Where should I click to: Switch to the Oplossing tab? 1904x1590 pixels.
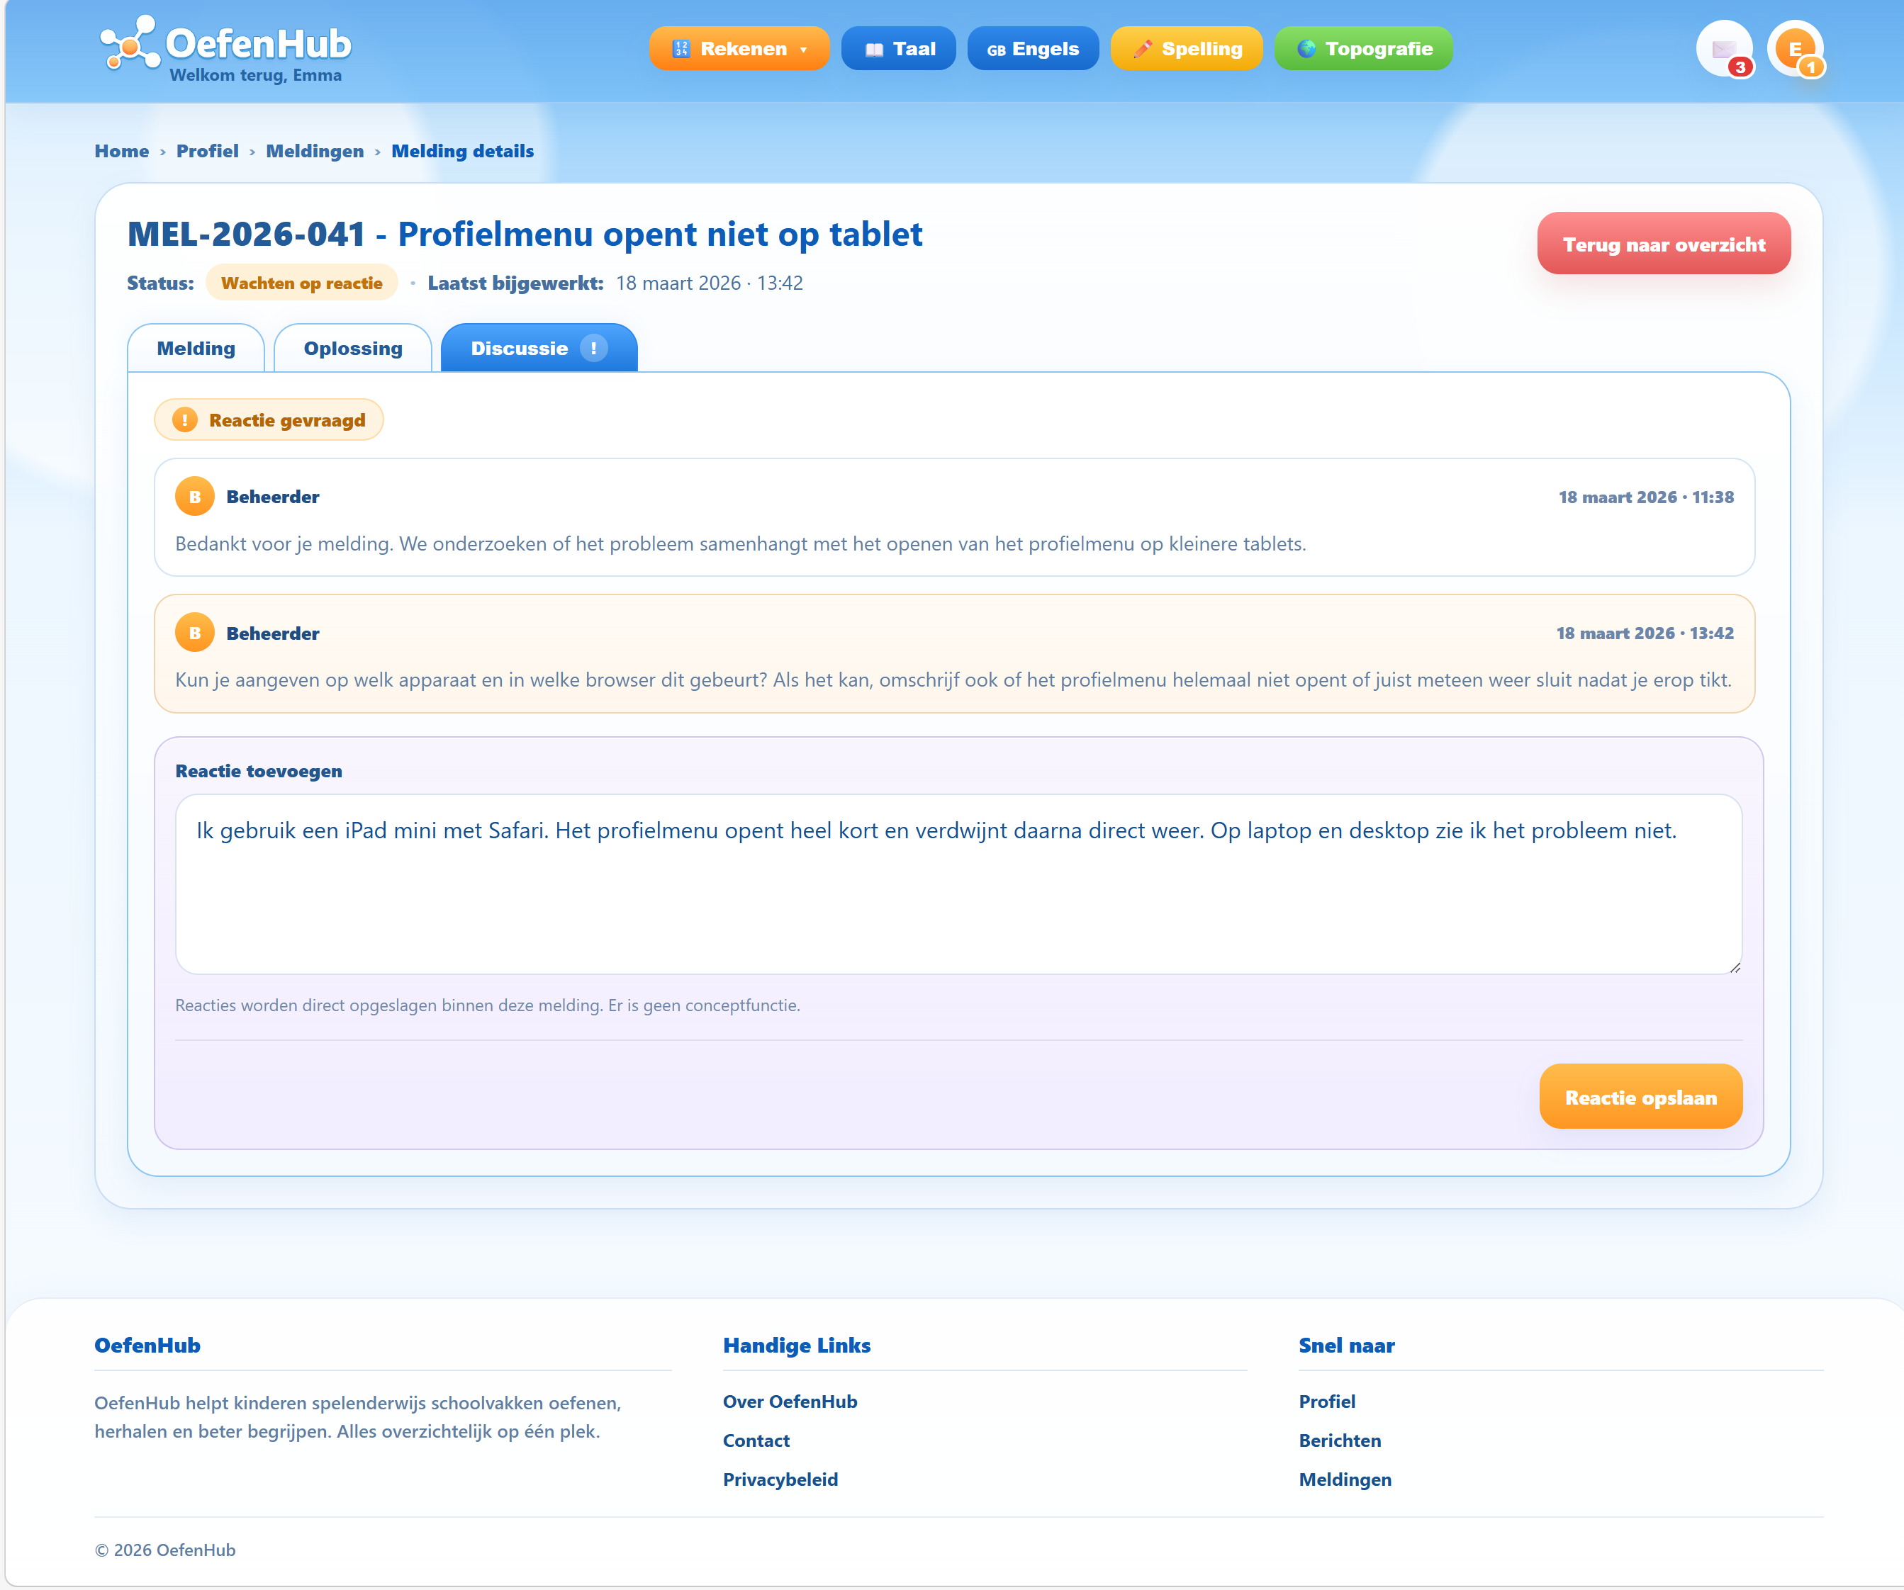click(353, 348)
